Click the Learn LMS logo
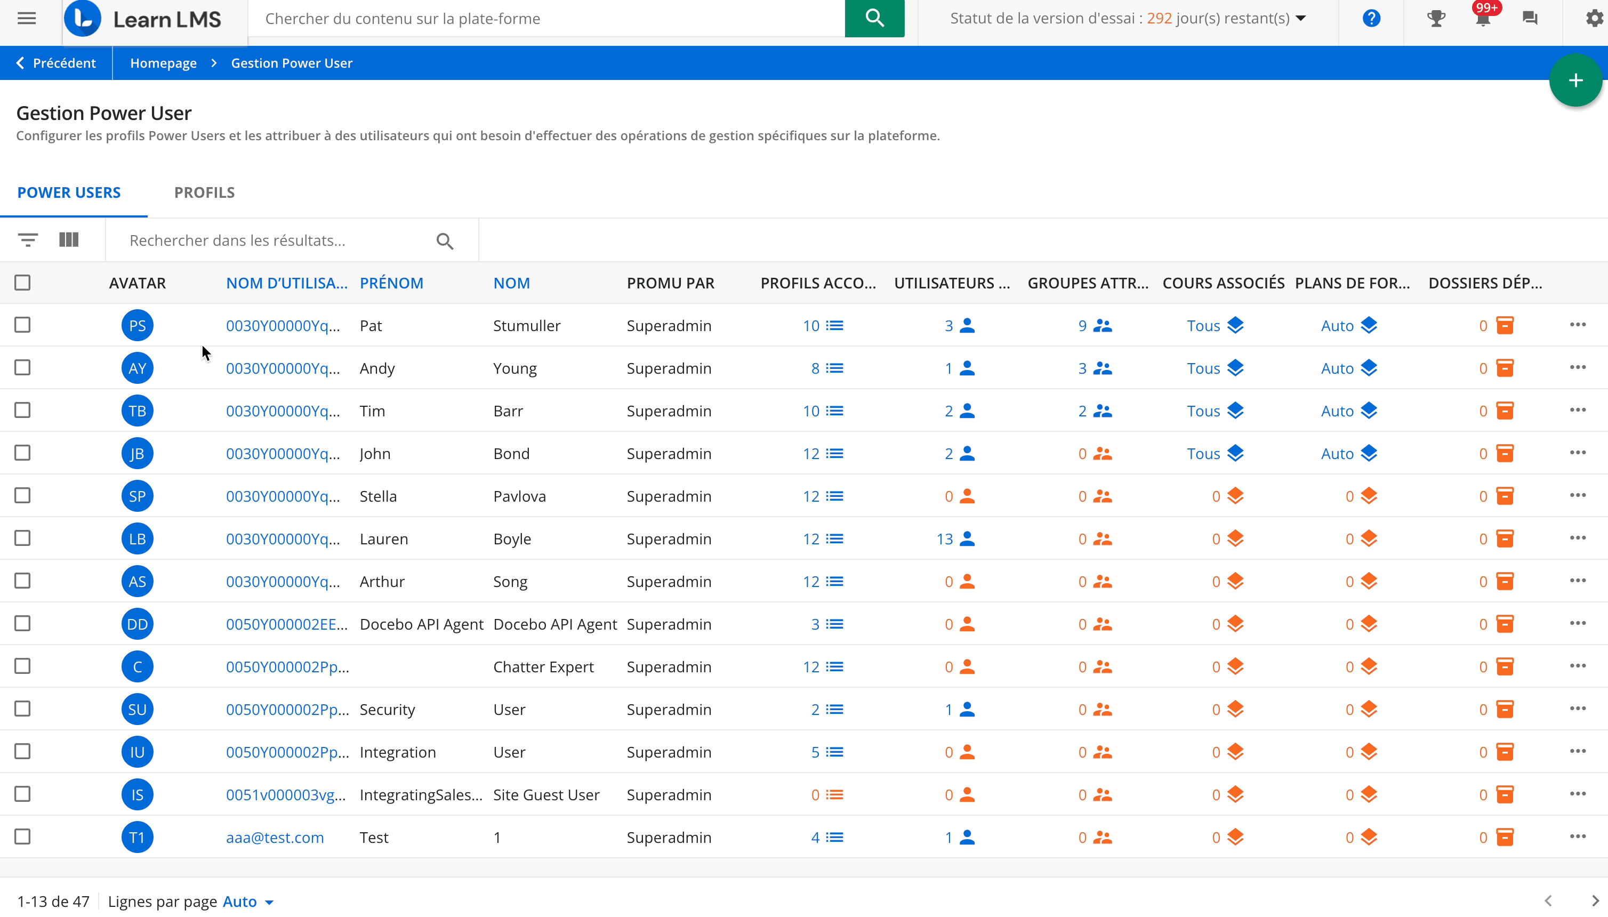The width and height of the screenshot is (1608, 917). pyautogui.click(x=143, y=19)
